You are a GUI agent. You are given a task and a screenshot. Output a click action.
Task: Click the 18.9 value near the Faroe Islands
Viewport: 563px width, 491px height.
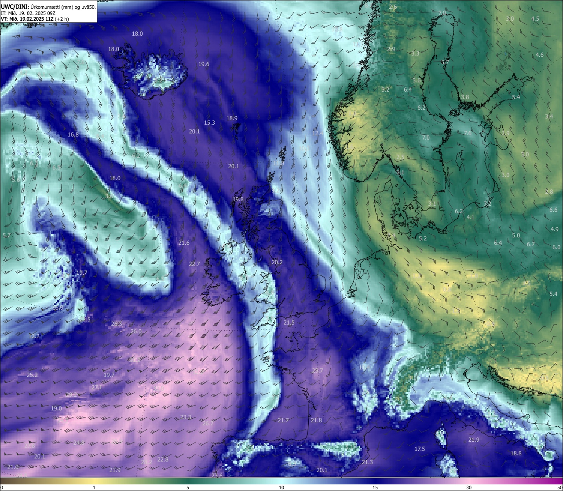click(x=232, y=118)
